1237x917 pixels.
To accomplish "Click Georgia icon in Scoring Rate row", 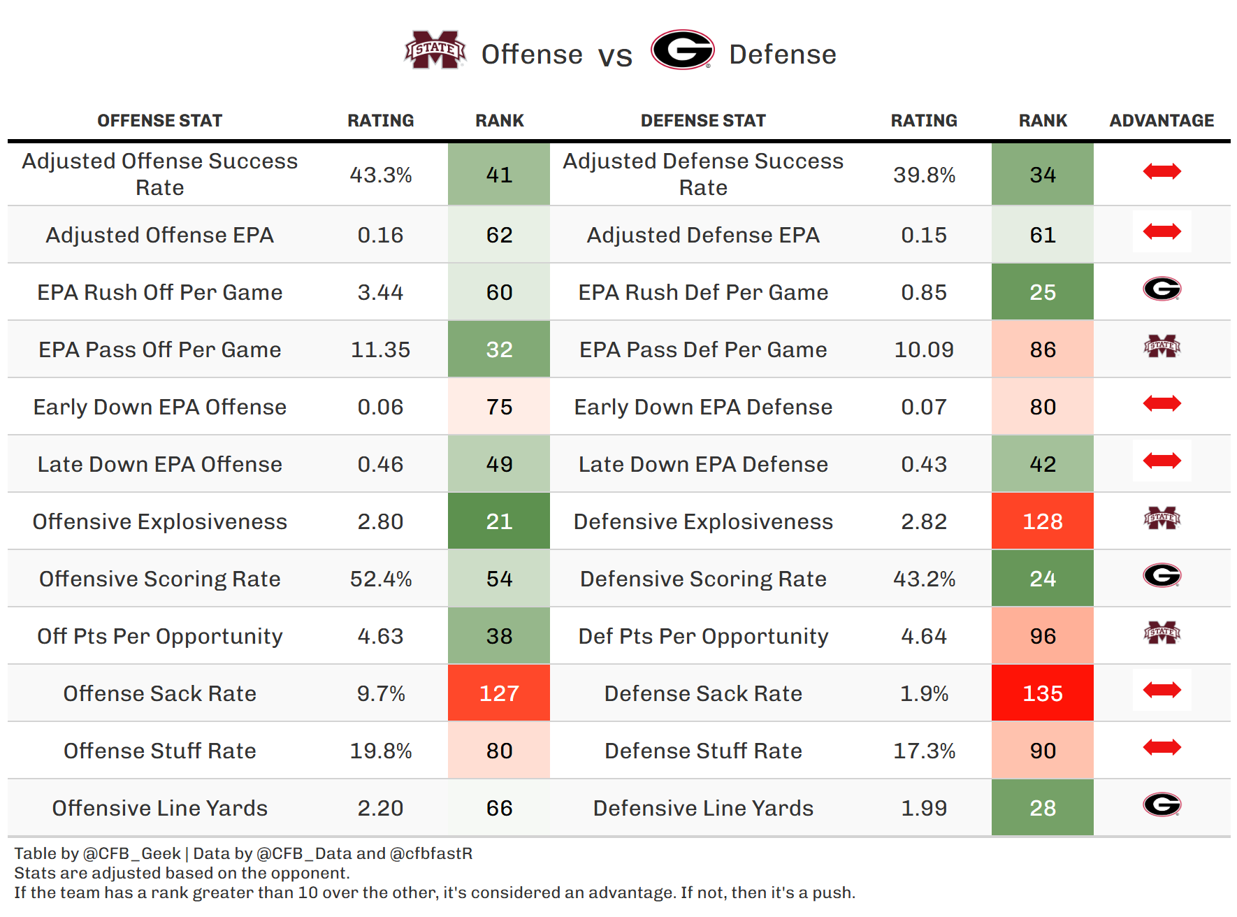I will point(1162,575).
